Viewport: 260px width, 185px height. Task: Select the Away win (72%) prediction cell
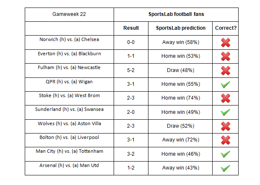click(180, 140)
